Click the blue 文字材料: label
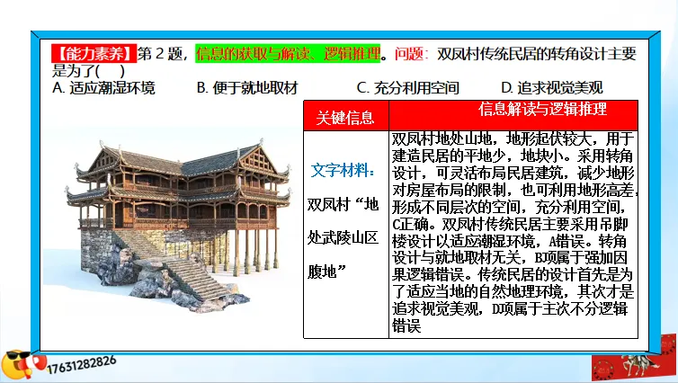 (343, 170)
